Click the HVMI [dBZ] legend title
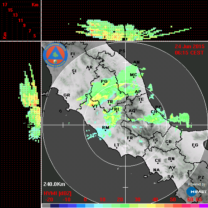208x208 pixels. point(57,193)
